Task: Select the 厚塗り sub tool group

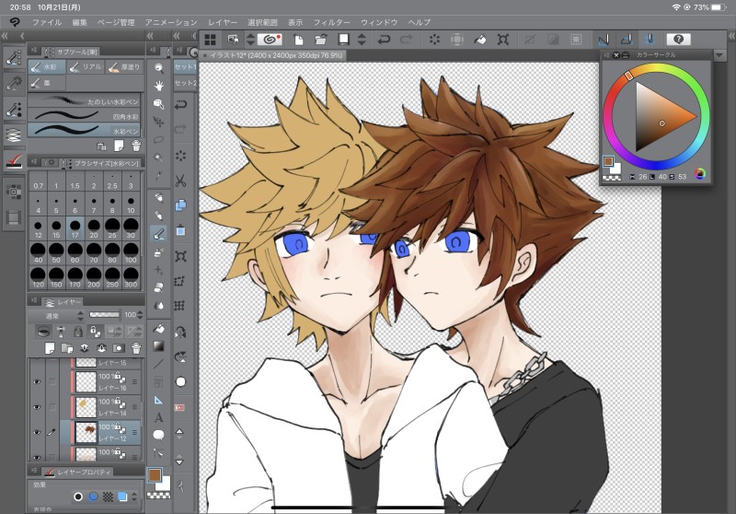Action: click(124, 67)
